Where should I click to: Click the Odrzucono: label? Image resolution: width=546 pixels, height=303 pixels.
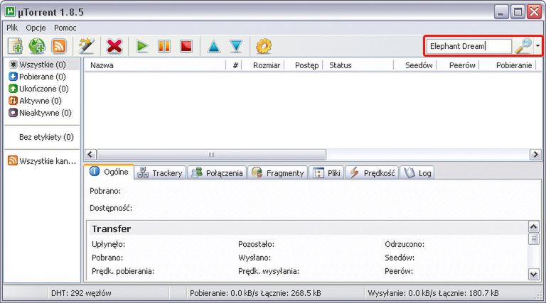405,244
